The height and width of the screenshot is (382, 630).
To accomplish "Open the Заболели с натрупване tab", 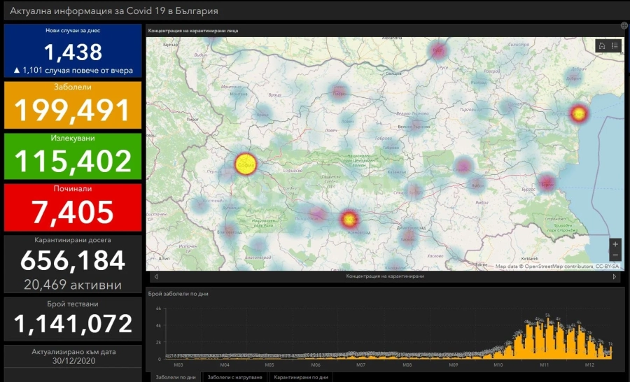I will click(x=234, y=377).
